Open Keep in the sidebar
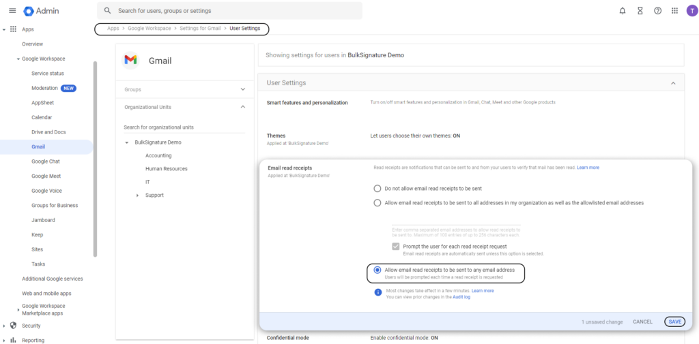This screenshot has width=699, height=344. click(x=38, y=235)
